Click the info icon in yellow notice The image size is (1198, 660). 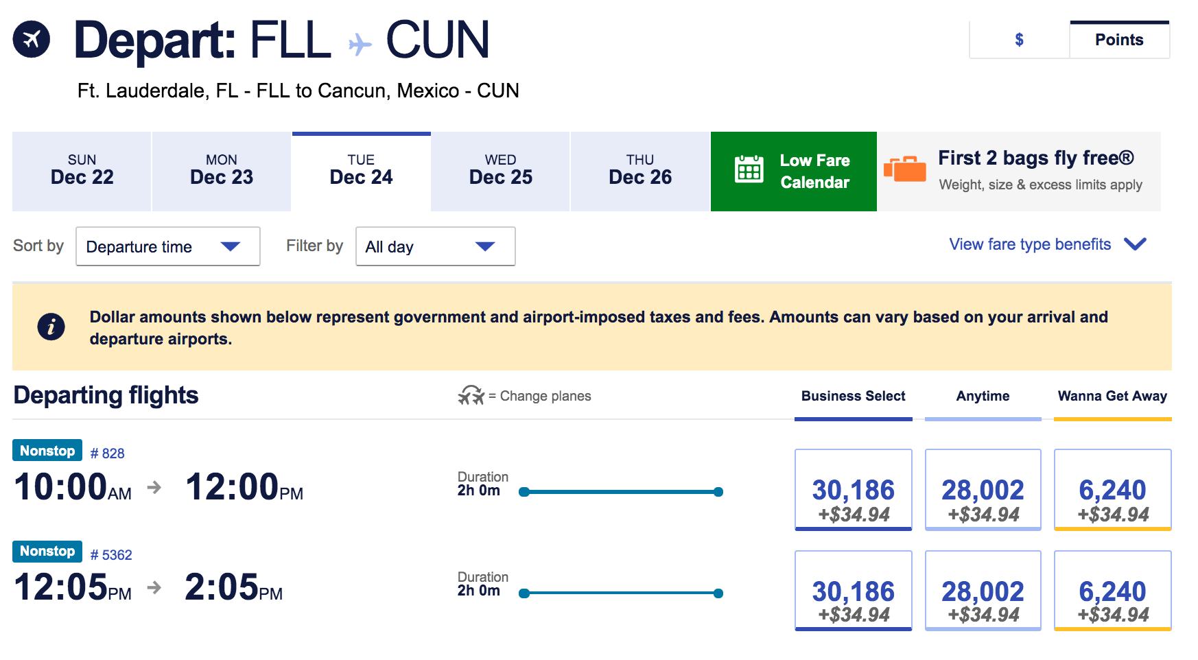tap(51, 327)
